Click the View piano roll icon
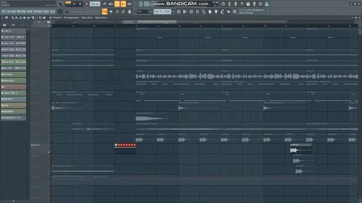 [x=185, y=11]
